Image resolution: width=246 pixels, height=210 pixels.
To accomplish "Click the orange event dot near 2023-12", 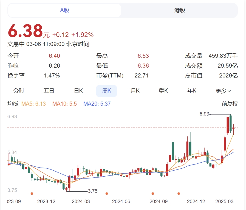I will tap(32, 194).
